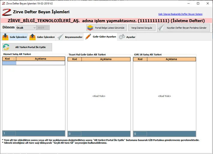Switch to the Gider İşlemleri tab
The image size is (213, 154).
pyautogui.click(x=42, y=37)
